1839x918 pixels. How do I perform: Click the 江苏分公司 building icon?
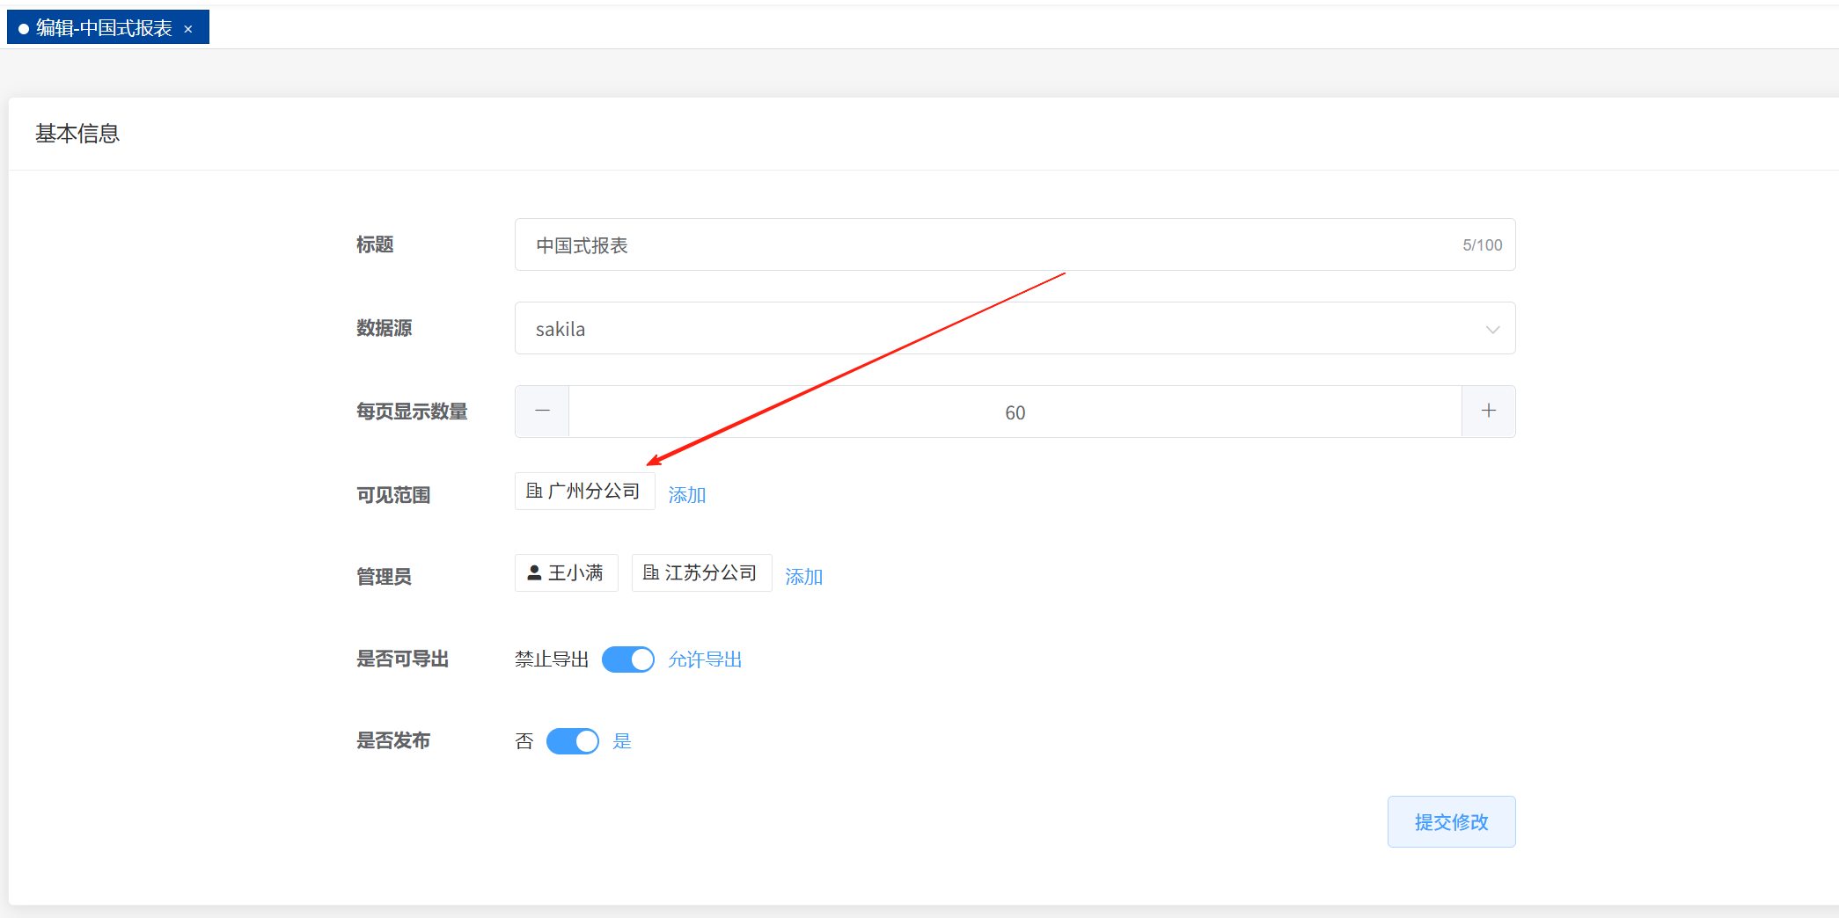pos(651,572)
